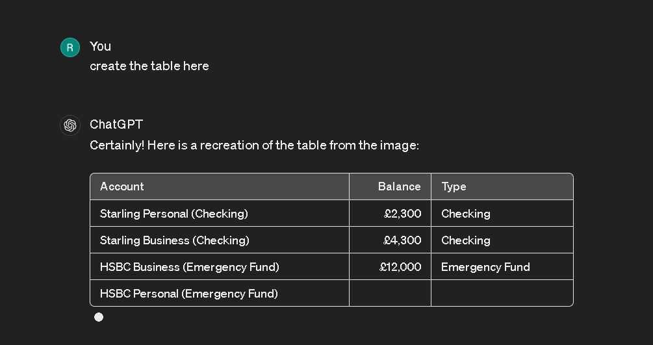Click the ChatGPT logo avatar icon

click(70, 125)
